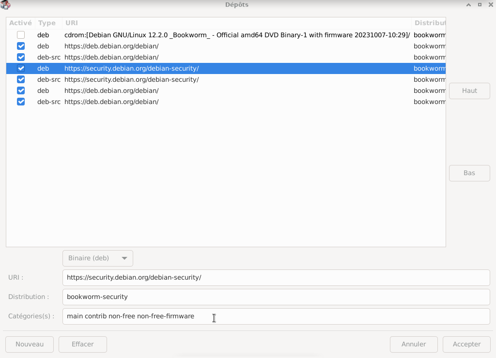
Task: Open the Binaire (deb) type dropdown
Action: [98, 258]
